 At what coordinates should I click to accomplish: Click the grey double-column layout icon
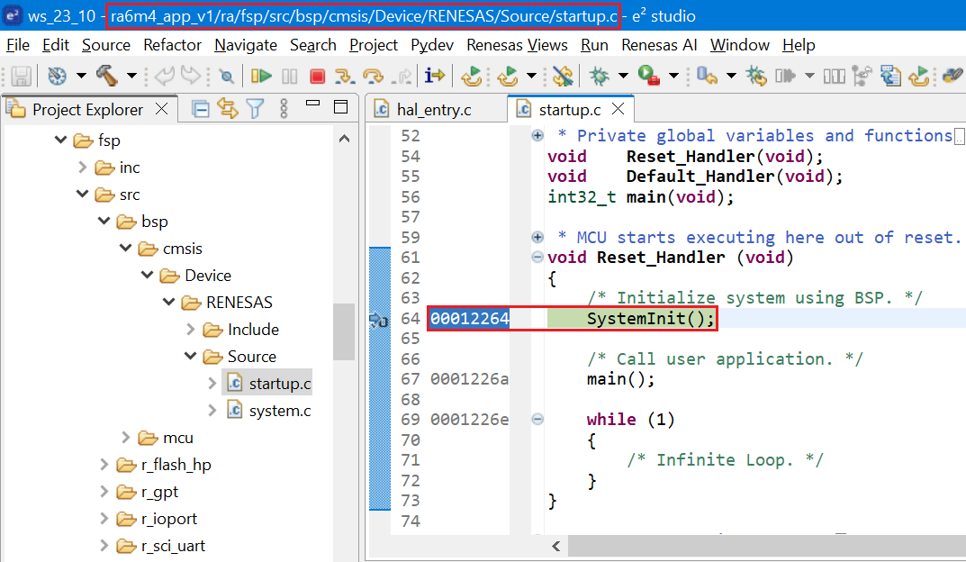coord(835,77)
